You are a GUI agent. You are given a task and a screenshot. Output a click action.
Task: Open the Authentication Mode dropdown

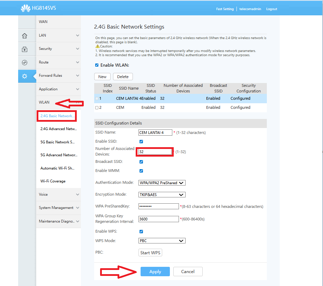(x=161, y=182)
